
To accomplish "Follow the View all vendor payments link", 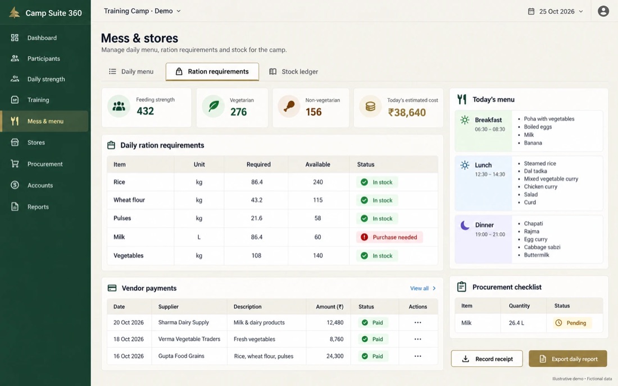I will (423, 288).
